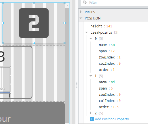Image resolution: width=148 pixels, height=124 pixels.
Task: Edit the height value 141
Action: 109,26
